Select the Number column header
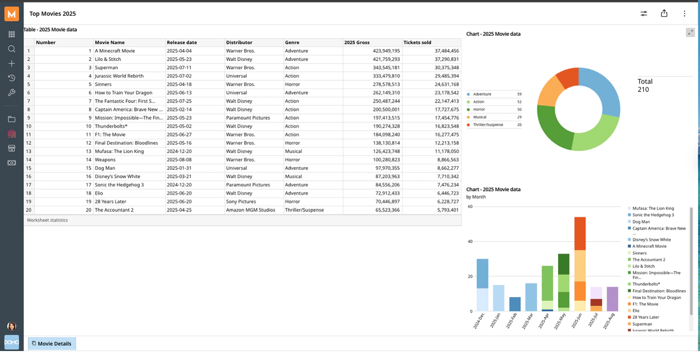This screenshot has height=353, width=700. pos(64,43)
